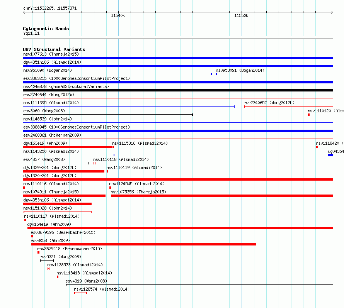Open the nsv1074911 (Thareja2015) label
The width and height of the screenshot is (344, 308).
pyautogui.click(x=51, y=192)
